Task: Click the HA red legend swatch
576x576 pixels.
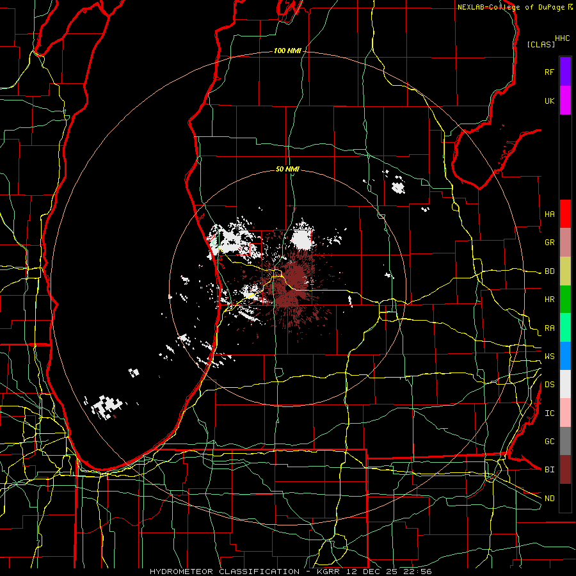Action: (x=565, y=214)
